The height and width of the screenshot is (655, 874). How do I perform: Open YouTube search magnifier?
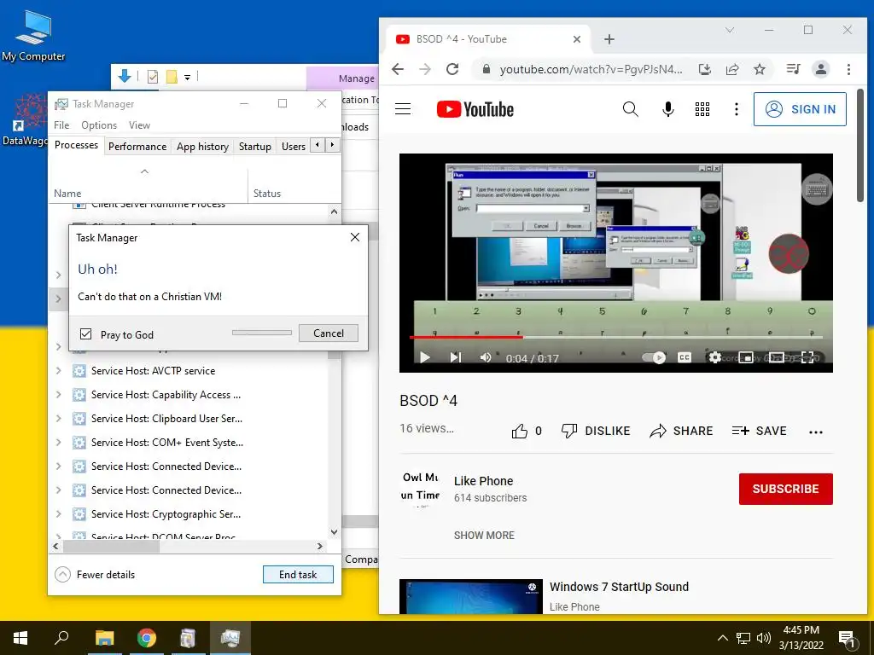631,109
